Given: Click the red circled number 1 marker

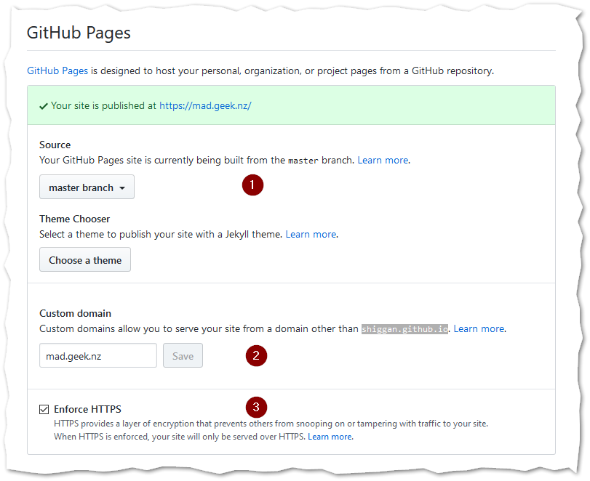Looking at the screenshot, I should (x=252, y=185).
